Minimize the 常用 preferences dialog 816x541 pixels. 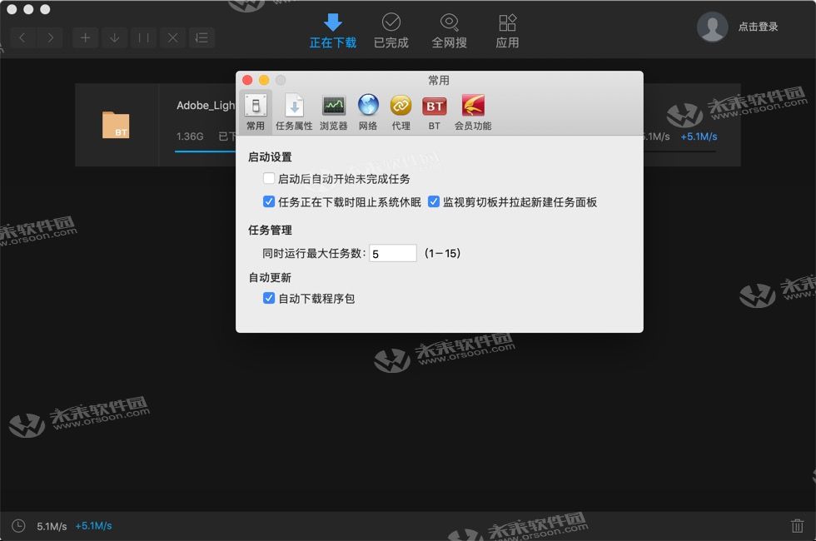coord(264,80)
